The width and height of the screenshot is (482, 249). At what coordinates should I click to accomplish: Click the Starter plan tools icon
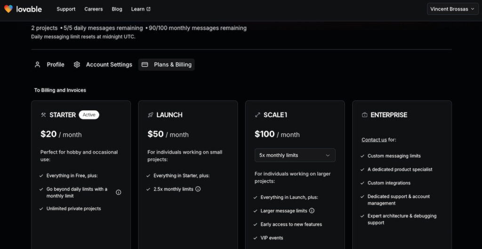point(43,115)
